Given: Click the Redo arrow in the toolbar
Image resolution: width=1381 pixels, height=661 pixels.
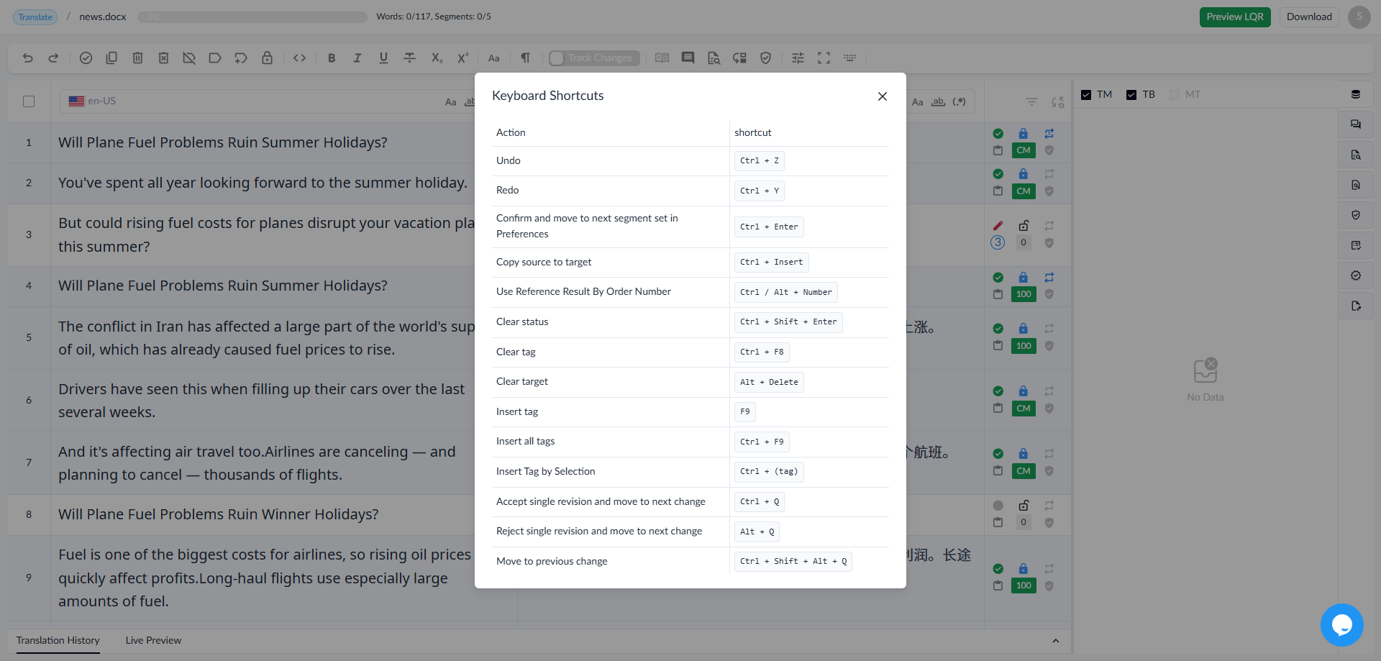Looking at the screenshot, I should (x=53, y=58).
